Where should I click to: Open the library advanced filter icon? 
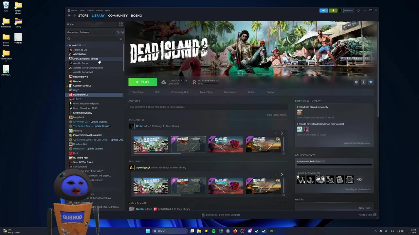pyautogui.click(x=121, y=39)
